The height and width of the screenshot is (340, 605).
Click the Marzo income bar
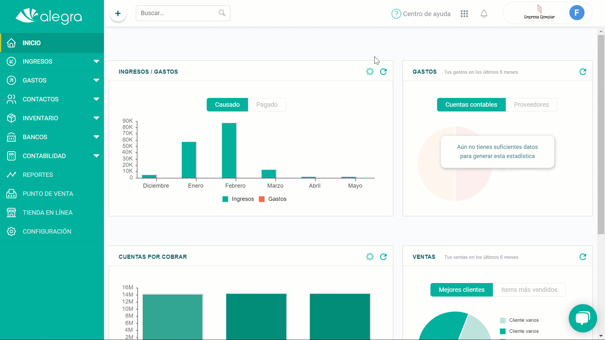tap(269, 174)
